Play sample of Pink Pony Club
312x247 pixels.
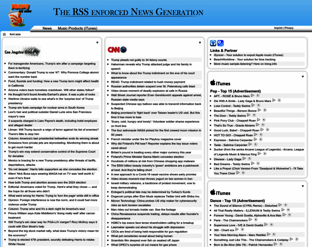(259, 120)
